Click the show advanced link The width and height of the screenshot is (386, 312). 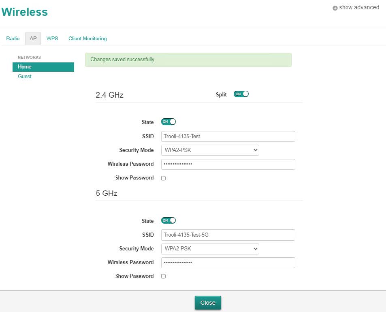tap(359, 7)
